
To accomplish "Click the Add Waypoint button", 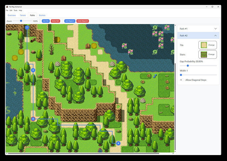I will click(70, 21).
